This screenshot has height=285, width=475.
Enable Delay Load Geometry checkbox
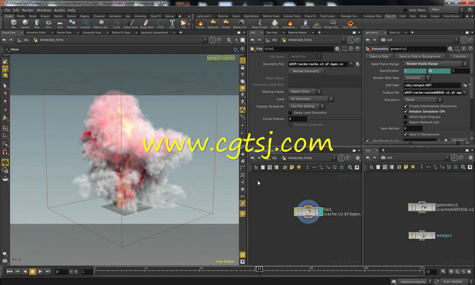pos(290,113)
